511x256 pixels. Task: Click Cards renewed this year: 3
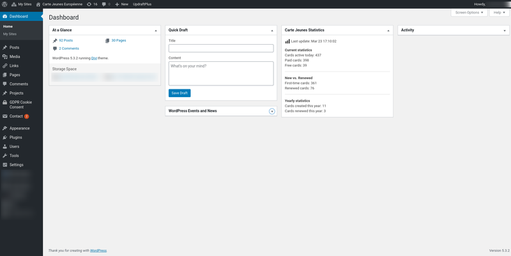point(305,111)
